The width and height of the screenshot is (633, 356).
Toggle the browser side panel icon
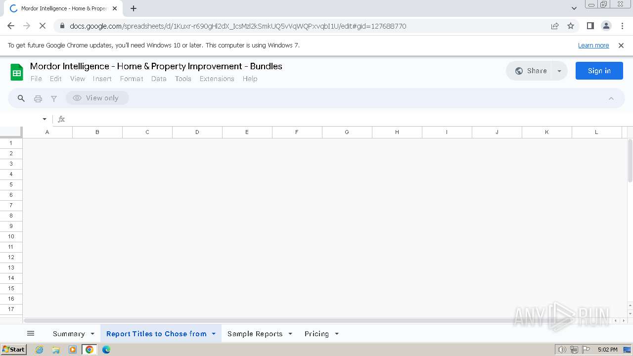pyautogui.click(x=590, y=26)
